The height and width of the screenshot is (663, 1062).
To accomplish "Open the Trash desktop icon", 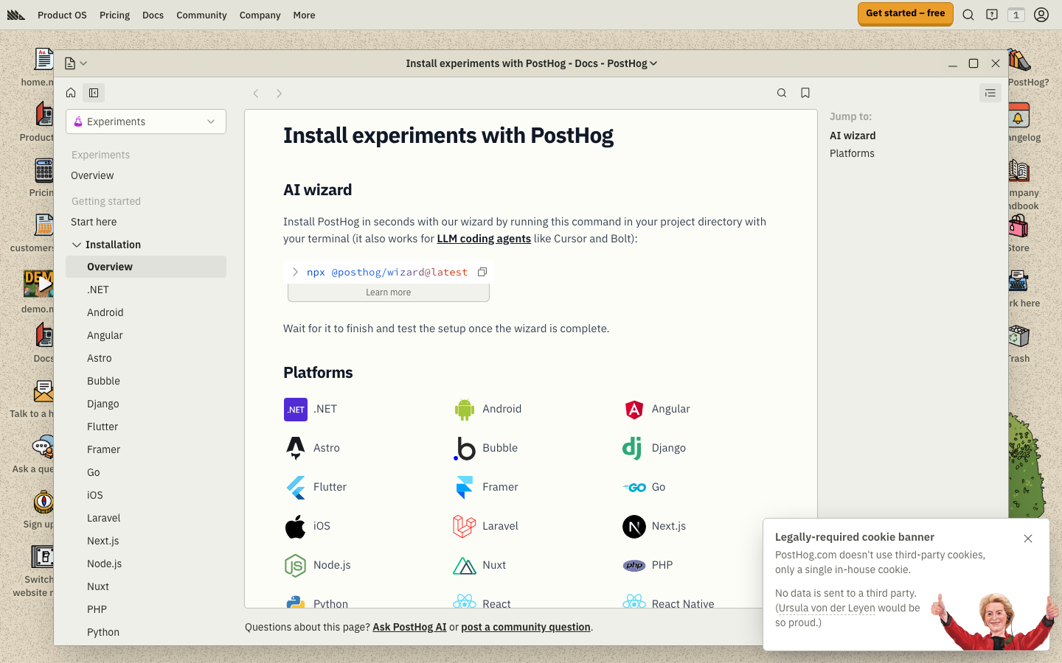I will (1019, 343).
